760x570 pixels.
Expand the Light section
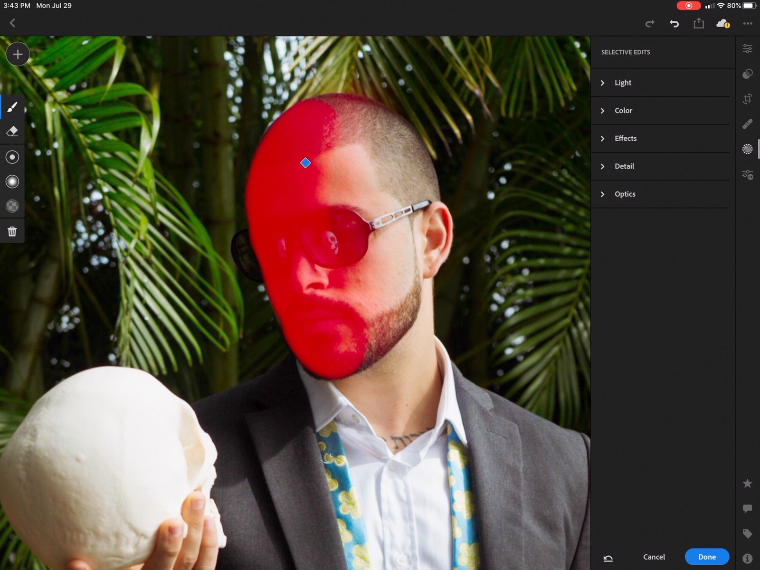click(x=623, y=83)
